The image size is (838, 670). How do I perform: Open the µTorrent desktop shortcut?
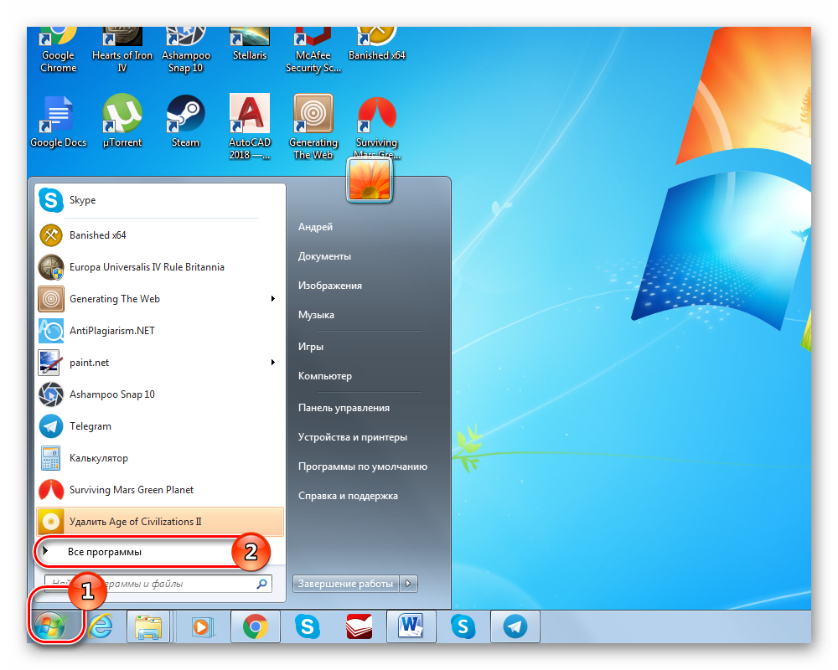tap(122, 116)
